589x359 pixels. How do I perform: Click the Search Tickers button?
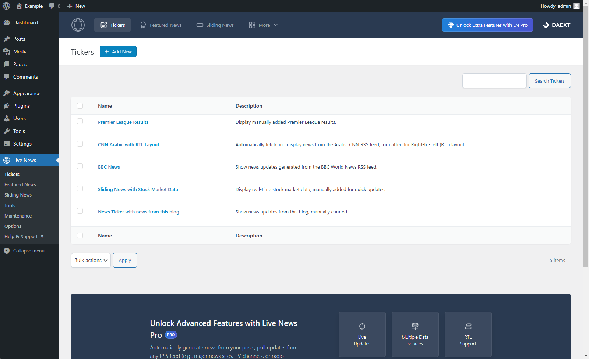click(550, 81)
